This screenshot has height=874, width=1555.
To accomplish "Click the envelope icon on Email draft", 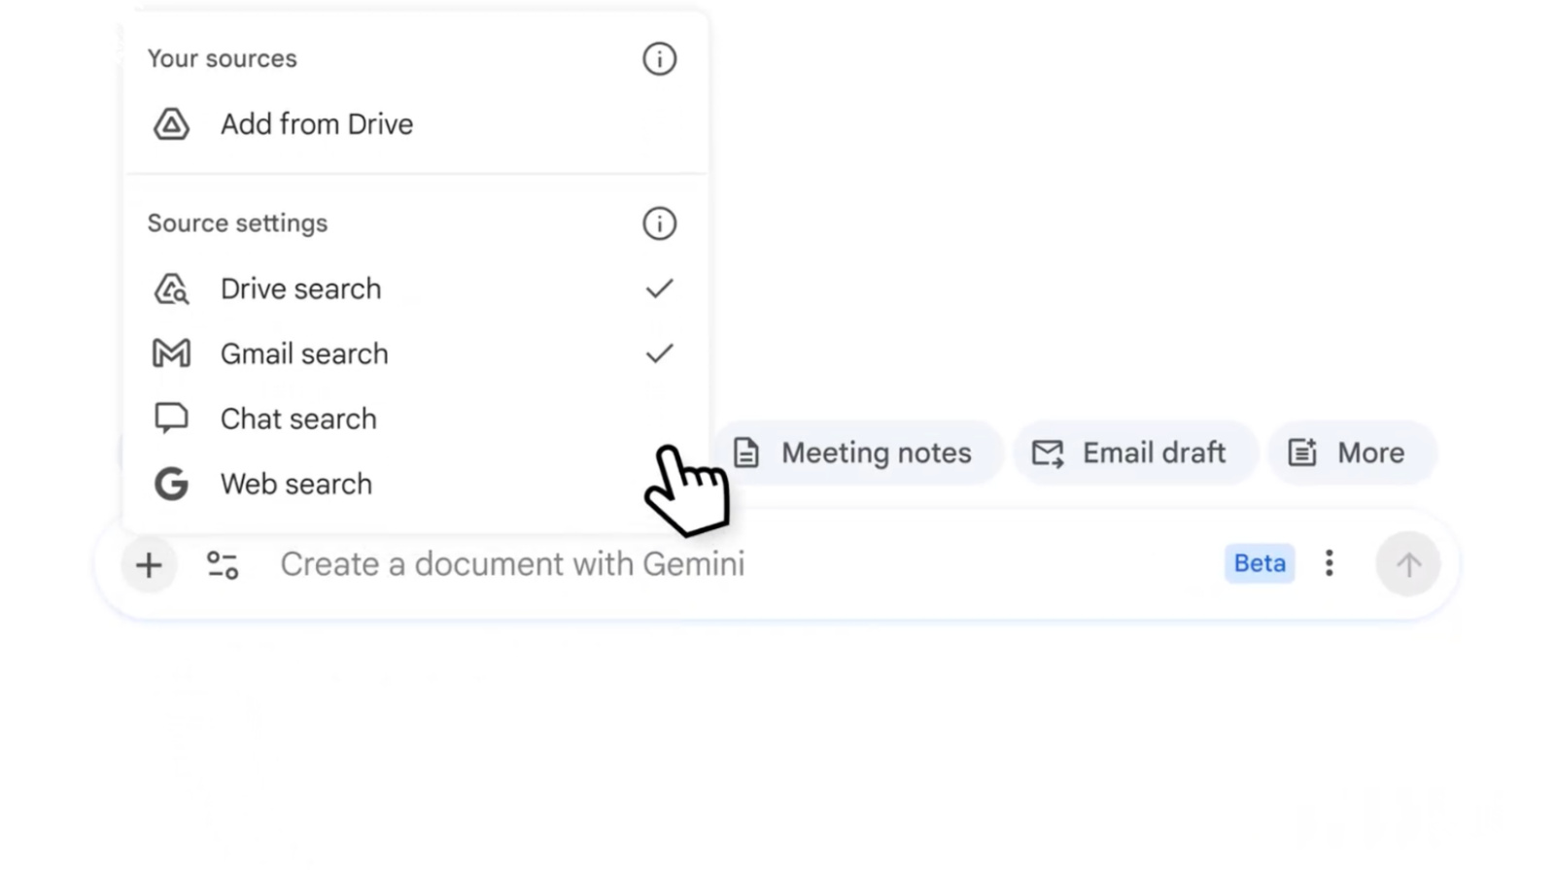I will pyautogui.click(x=1048, y=453).
